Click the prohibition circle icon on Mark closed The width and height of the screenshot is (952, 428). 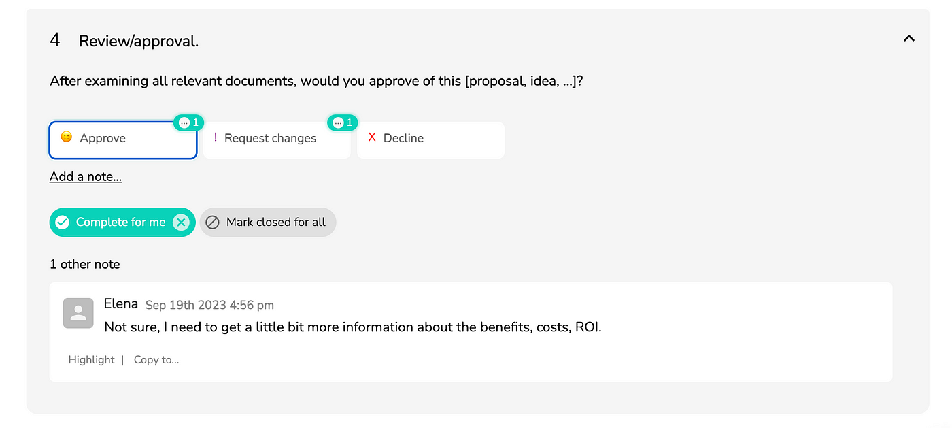point(212,223)
